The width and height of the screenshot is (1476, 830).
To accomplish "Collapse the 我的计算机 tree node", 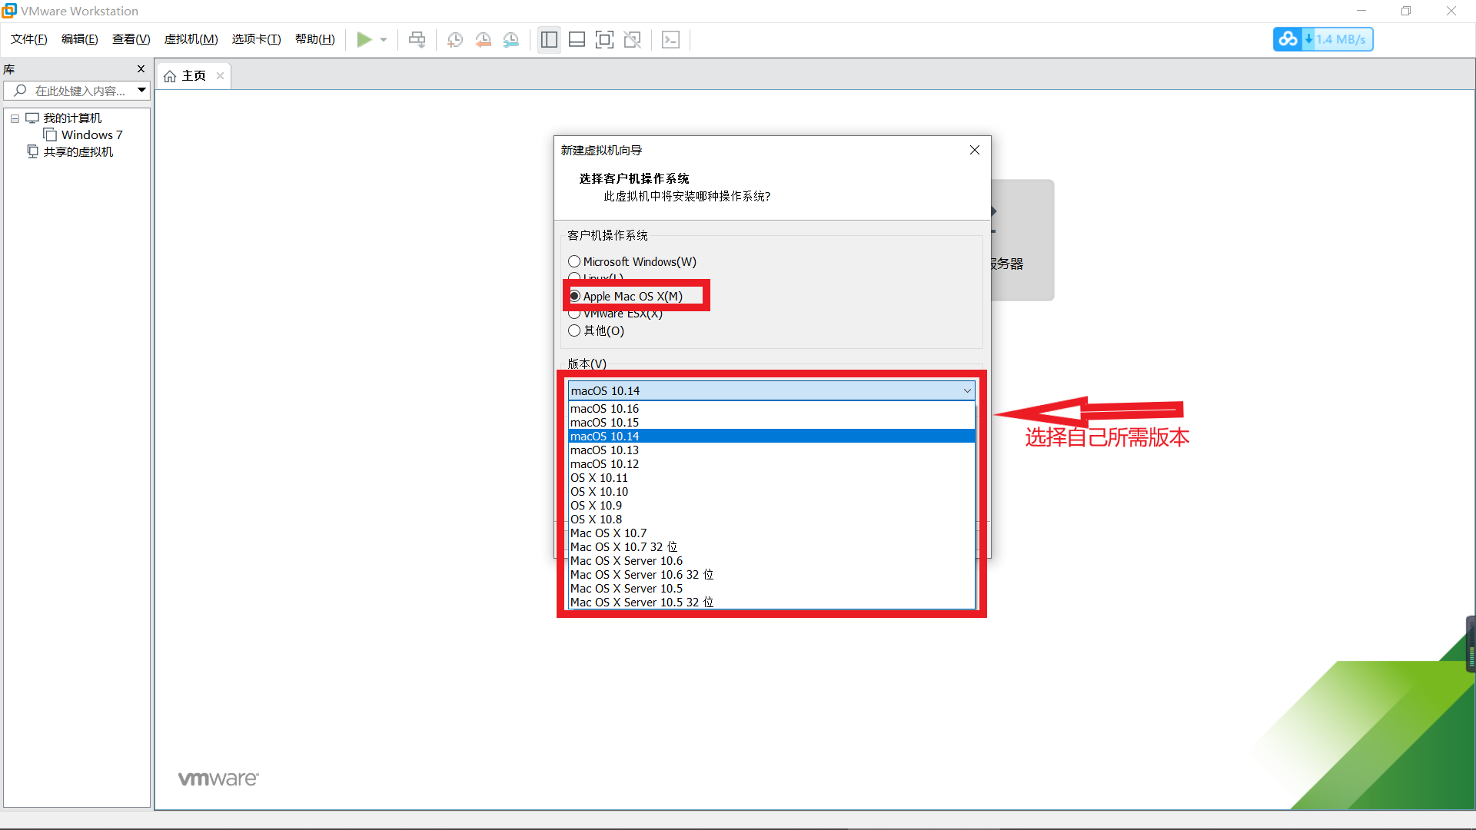I will tap(15, 118).
